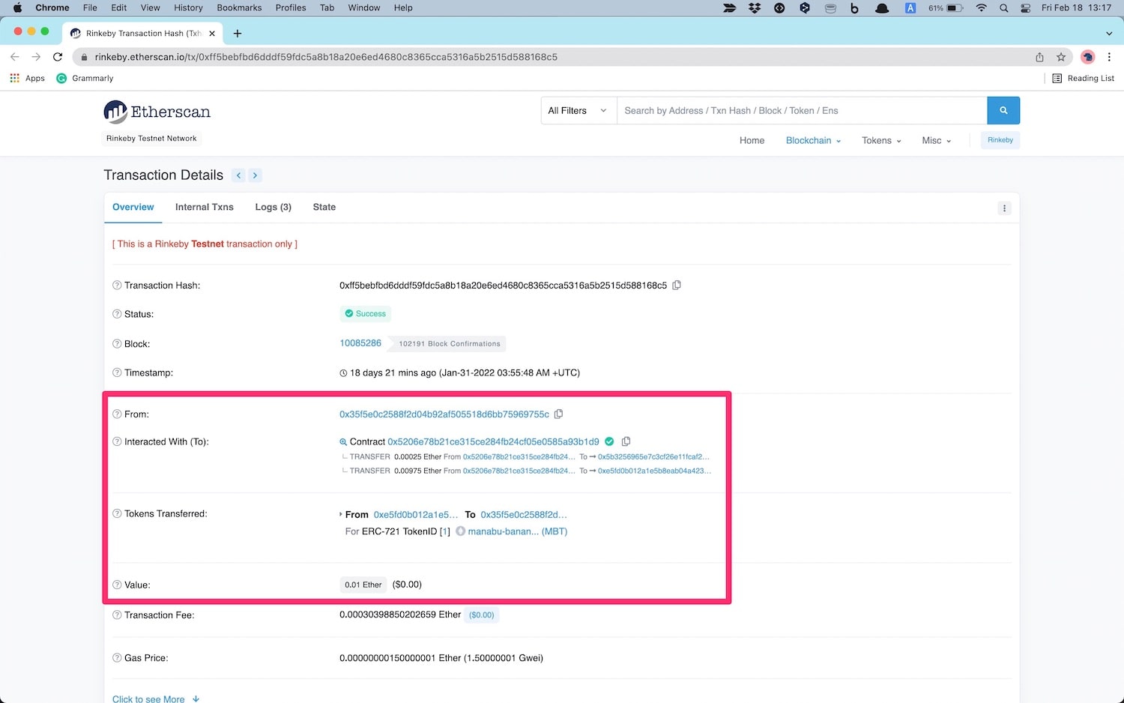Share this page from address bar
This screenshot has height=703, width=1124.
1040,57
